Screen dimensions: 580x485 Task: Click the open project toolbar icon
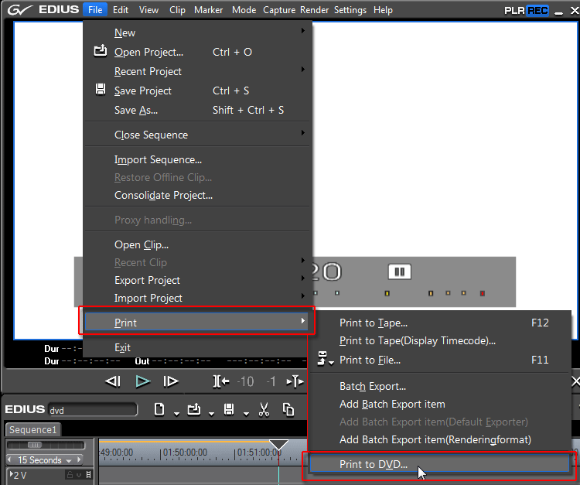(x=194, y=409)
